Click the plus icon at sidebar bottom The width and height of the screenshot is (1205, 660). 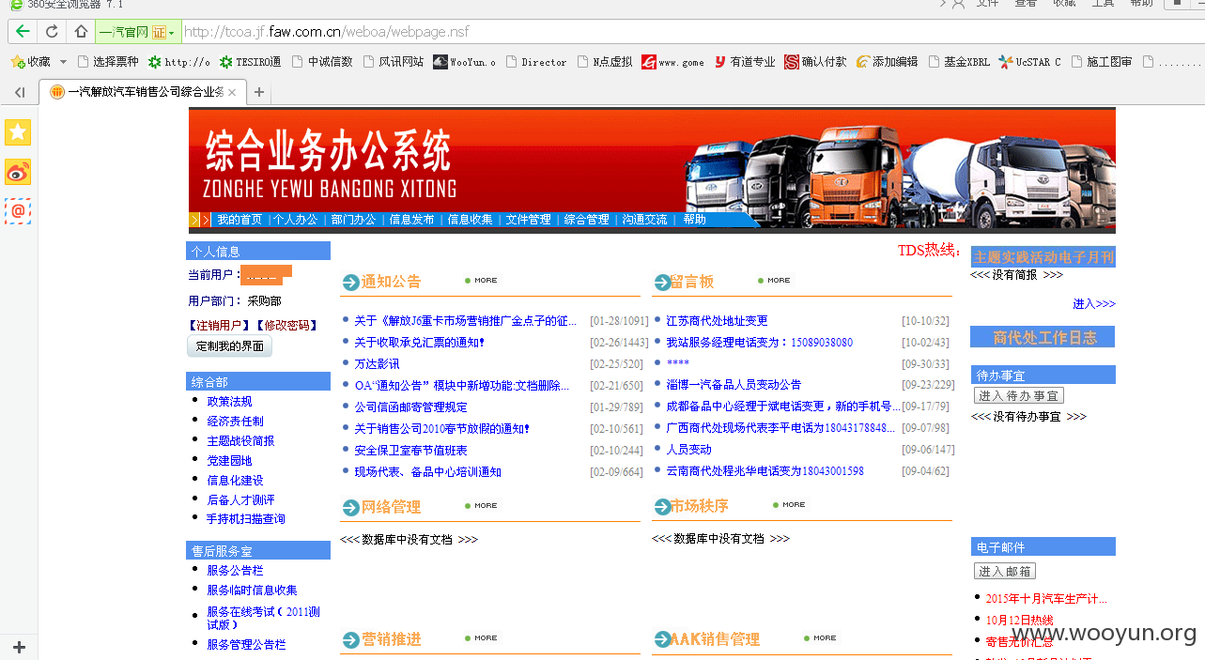coord(19,648)
